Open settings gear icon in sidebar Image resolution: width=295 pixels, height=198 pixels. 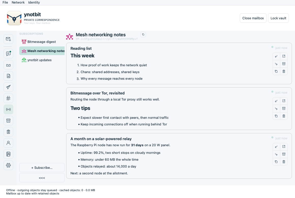point(8,165)
